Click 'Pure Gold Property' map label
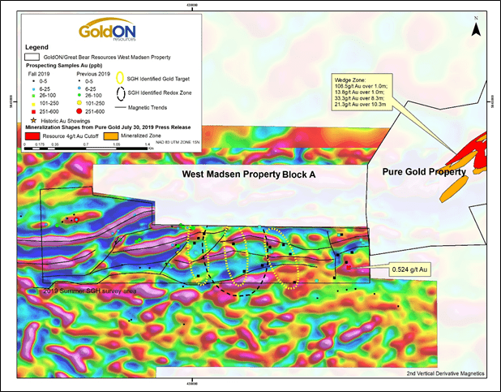The width and height of the screenshot is (501, 392). [424, 172]
